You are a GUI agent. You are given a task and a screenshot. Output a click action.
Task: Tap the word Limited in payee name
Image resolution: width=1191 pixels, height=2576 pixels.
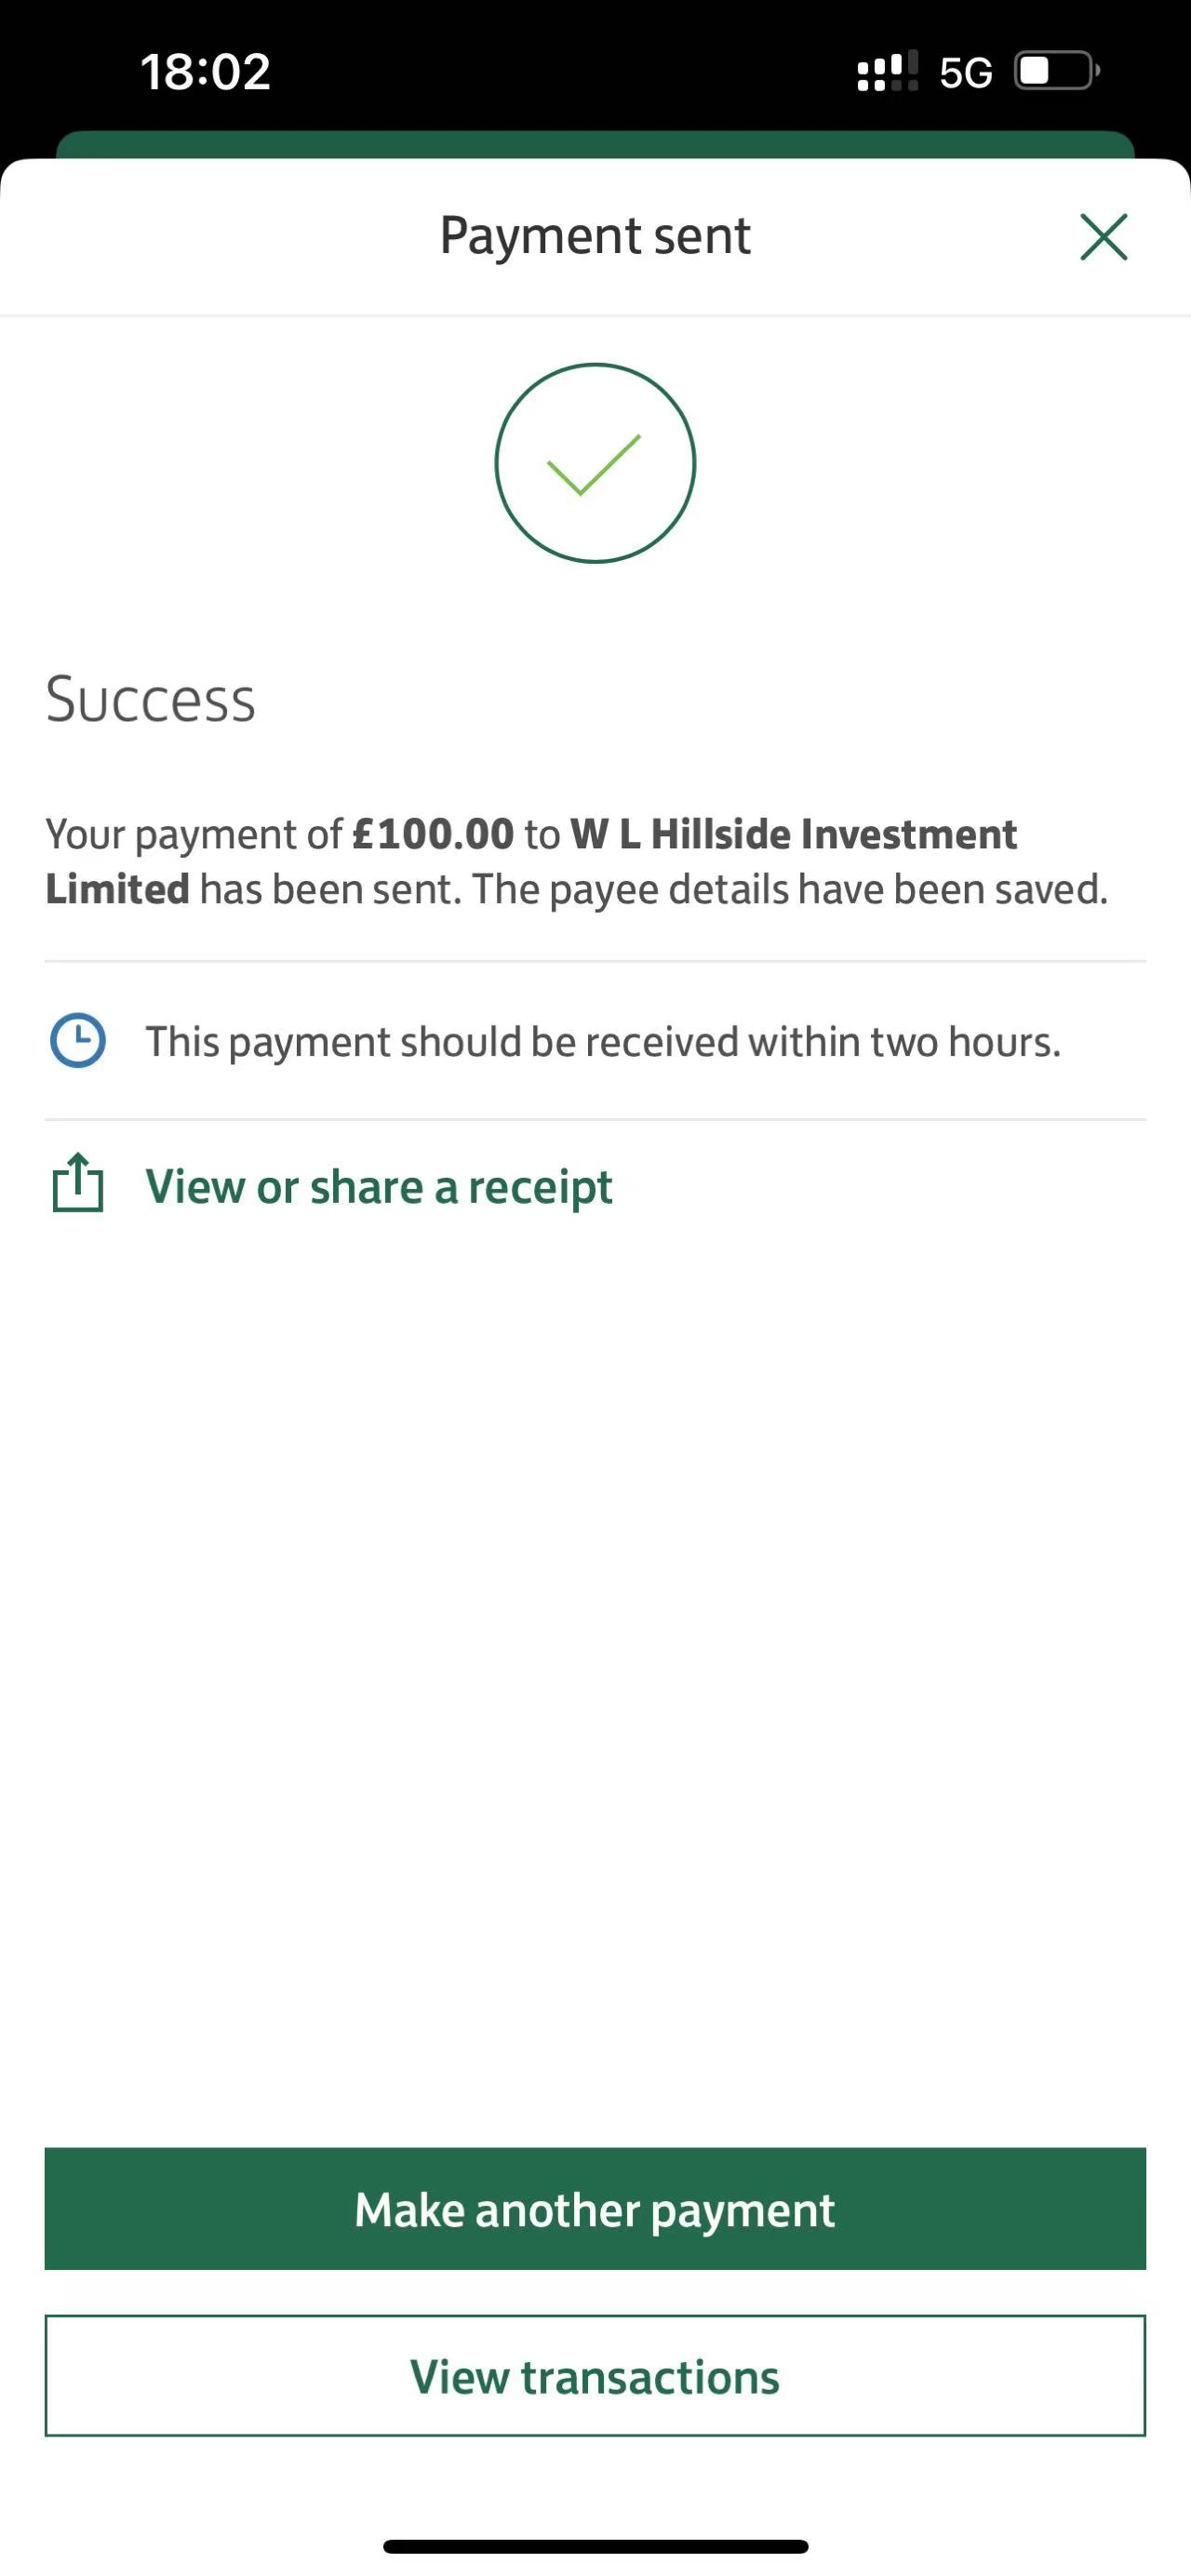117,889
